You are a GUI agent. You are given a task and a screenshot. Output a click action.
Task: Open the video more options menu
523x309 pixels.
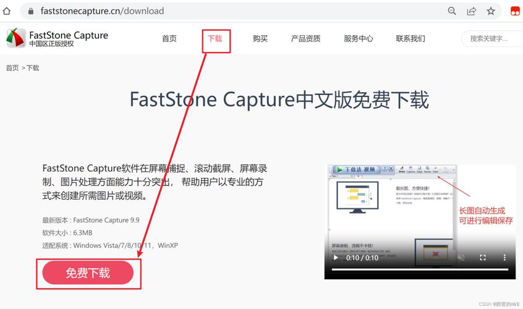click(x=504, y=257)
